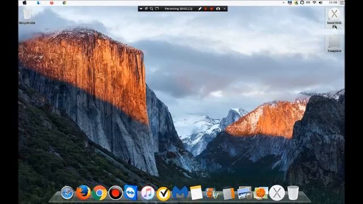The width and height of the screenshot is (363, 204).
Task: Open the orange flower Photos icon in dock
Action: (261, 193)
